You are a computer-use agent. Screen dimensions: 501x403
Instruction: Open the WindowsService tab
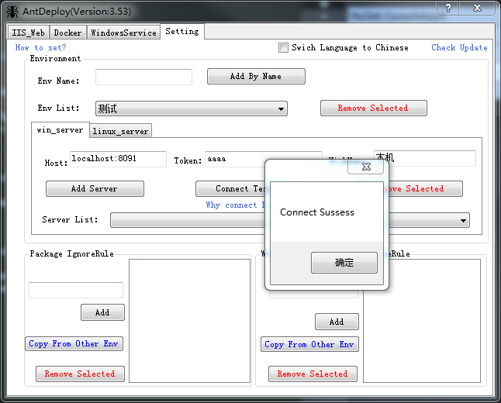click(123, 33)
